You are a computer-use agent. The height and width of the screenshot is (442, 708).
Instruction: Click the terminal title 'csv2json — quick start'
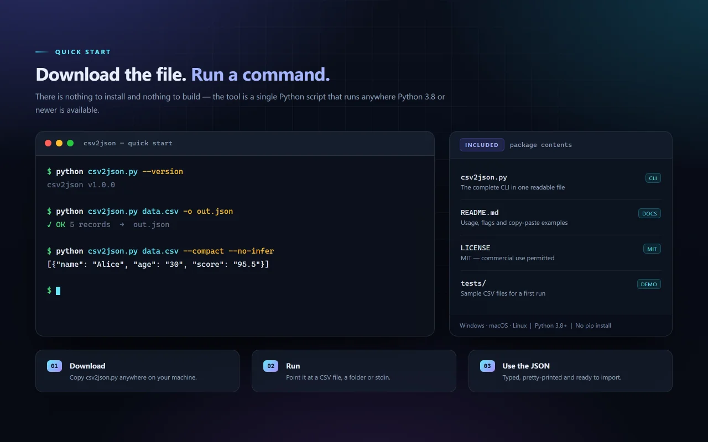pos(128,143)
